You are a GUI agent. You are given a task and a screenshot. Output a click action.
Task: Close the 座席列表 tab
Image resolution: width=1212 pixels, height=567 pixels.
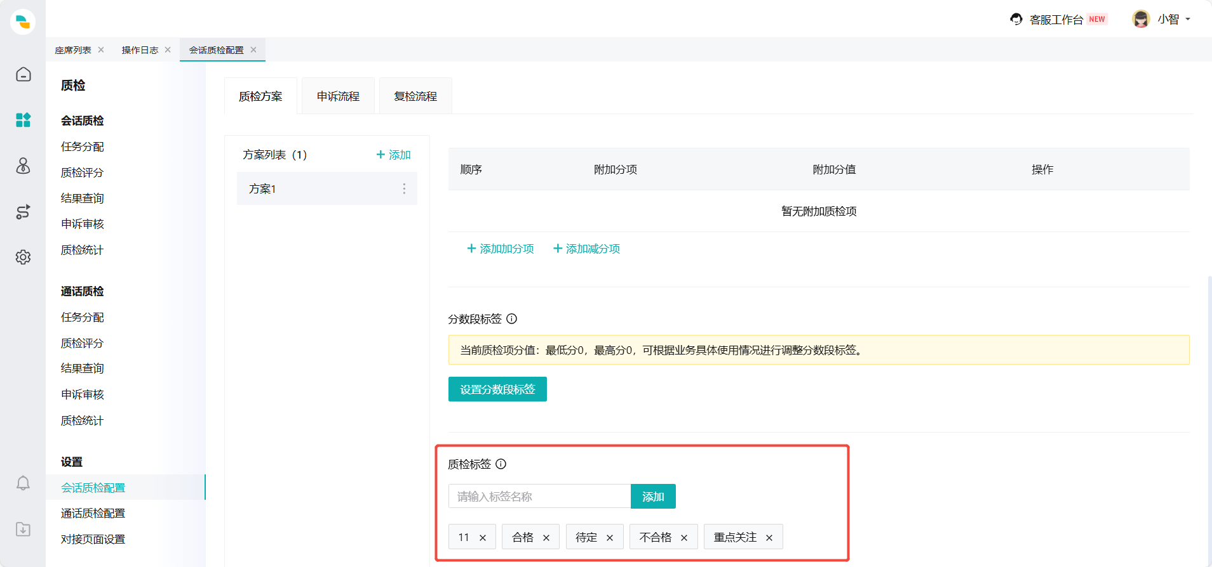101,49
